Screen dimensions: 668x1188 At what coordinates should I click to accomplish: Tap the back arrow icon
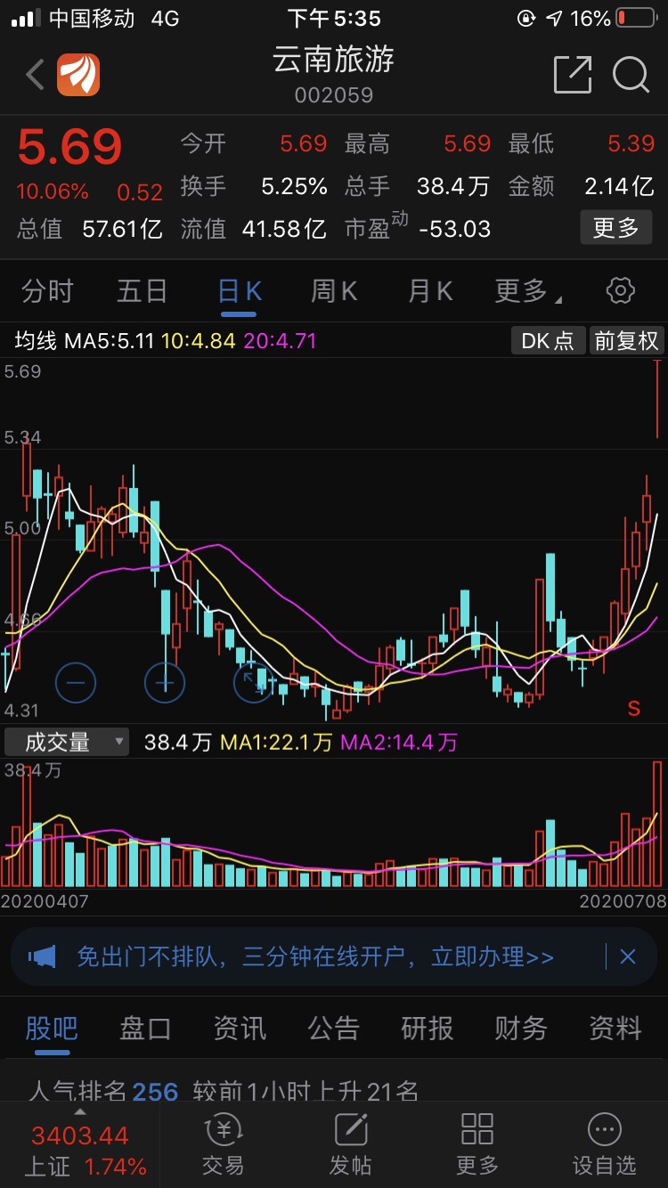[x=35, y=75]
